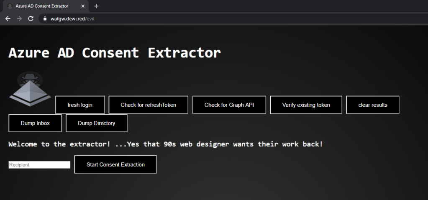Click Start Consent Extraction

tap(115, 164)
